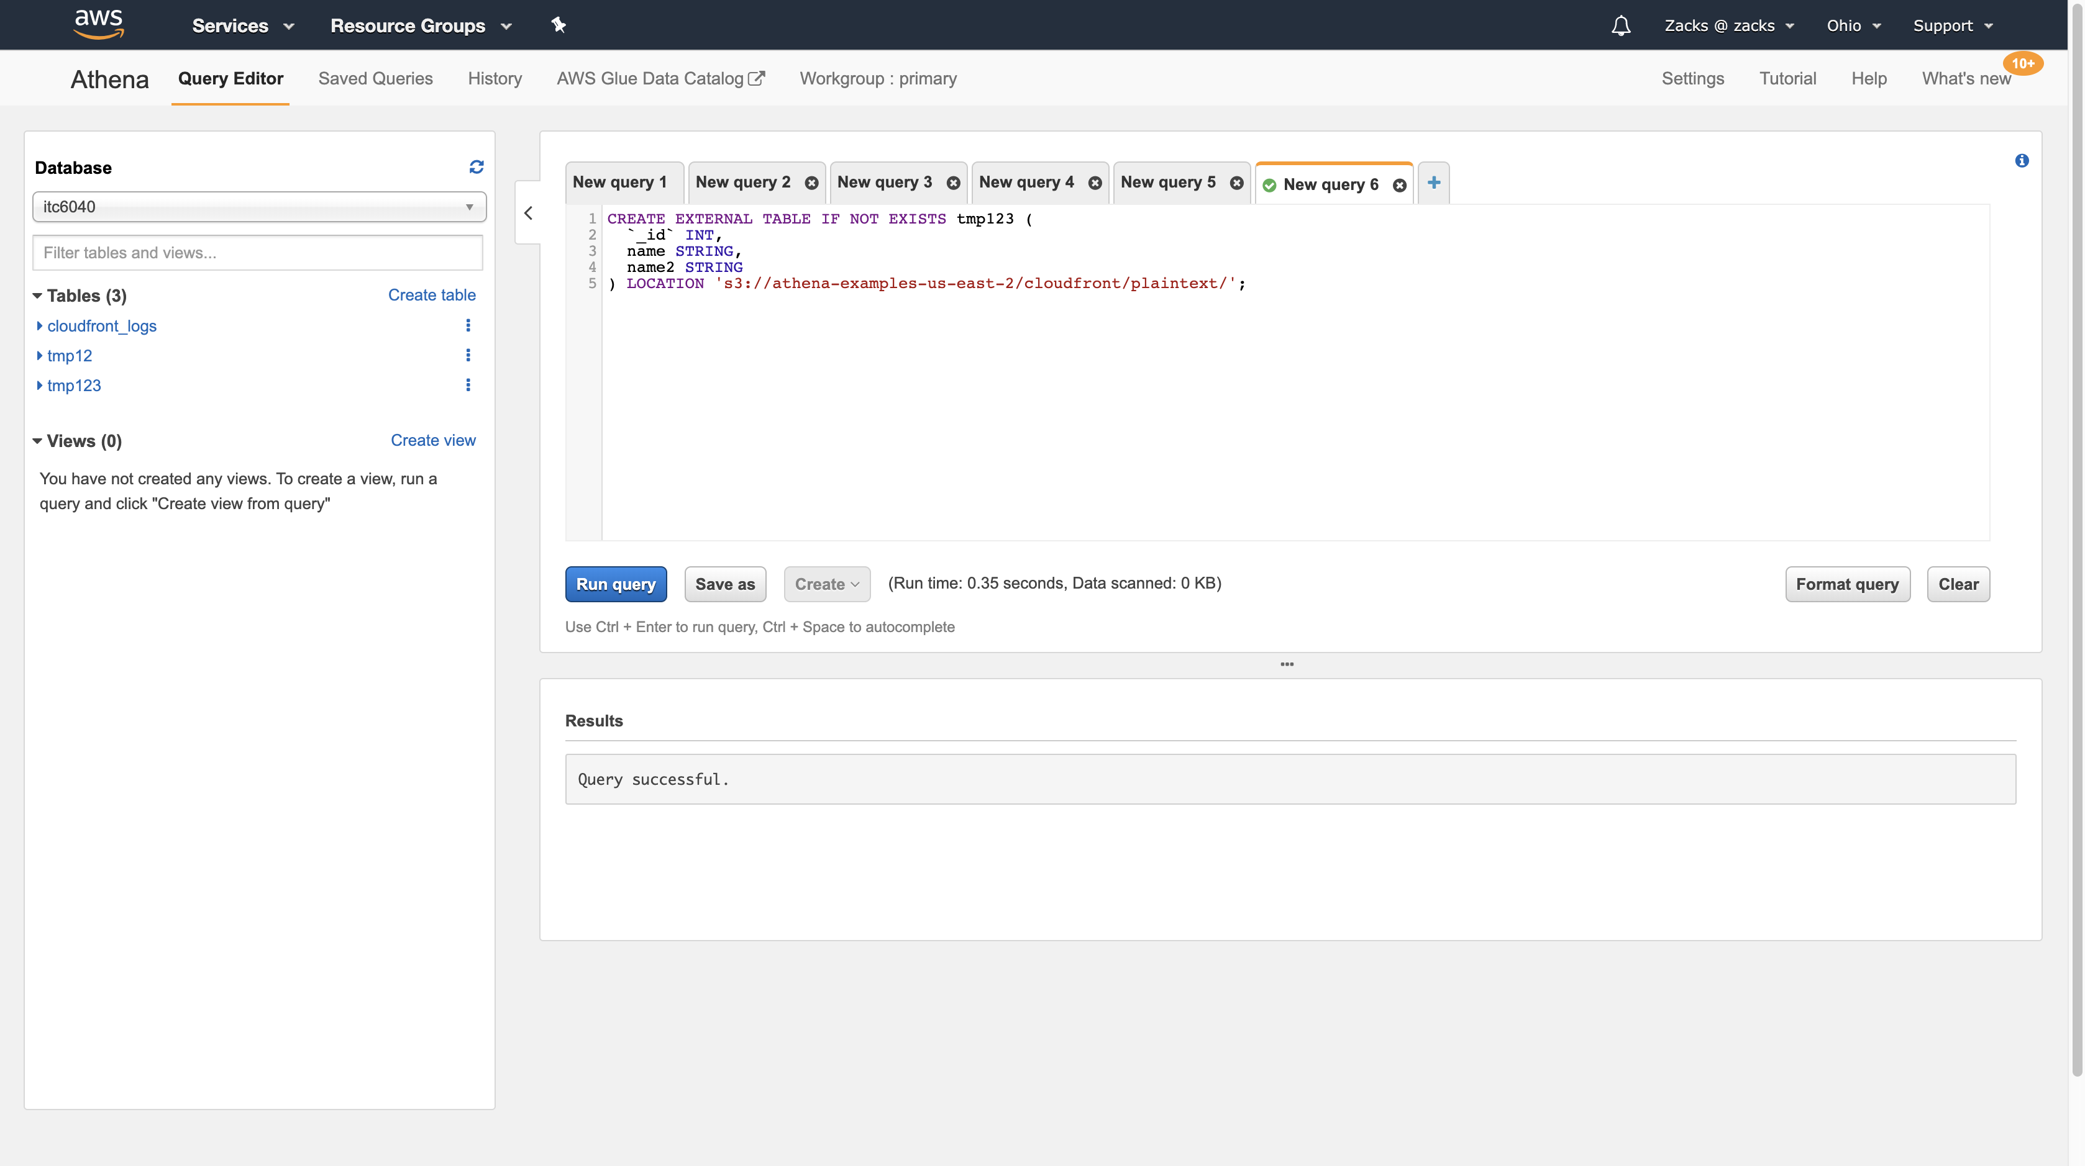The width and height of the screenshot is (2085, 1166).
Task: Open the Saved Queries tab
Action: pos(375,78)
